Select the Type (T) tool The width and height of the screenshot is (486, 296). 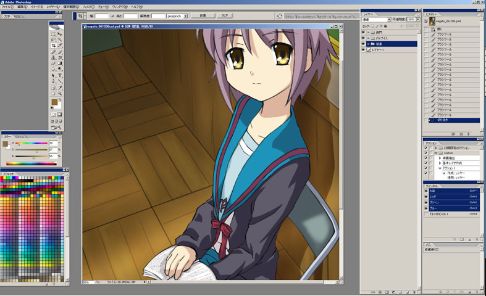click(60, 76)
